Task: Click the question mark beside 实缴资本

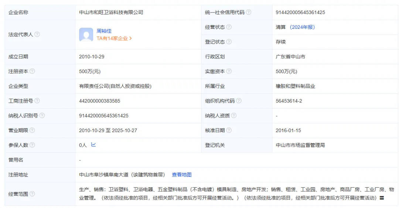Action: click(x=229, y=71)
